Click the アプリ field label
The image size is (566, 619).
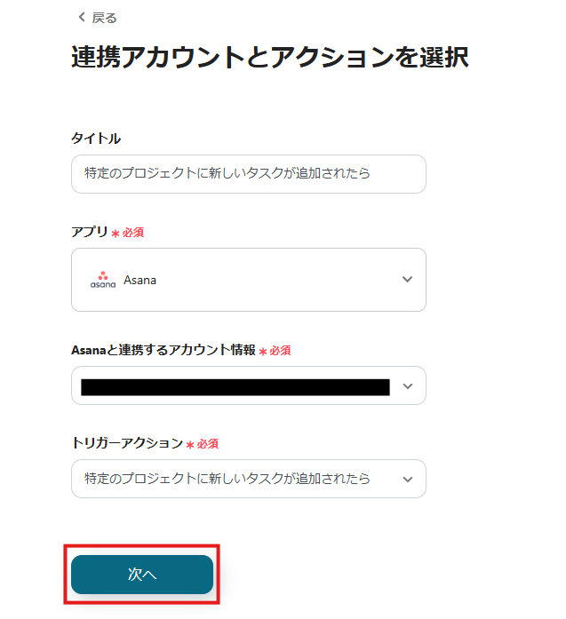(89, 232)
